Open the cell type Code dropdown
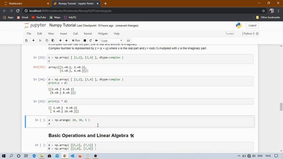Screen dimensions: 283x159 point(112,41)
